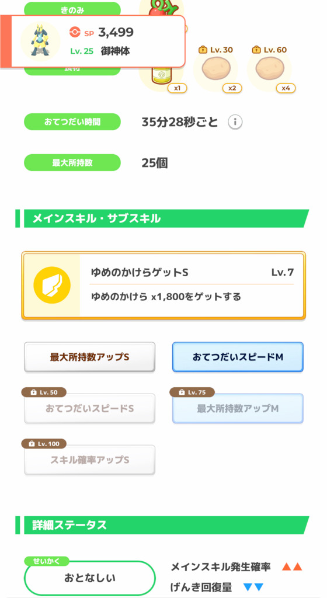The image size is (327, 598).
Task: Tap the info icon beside 35分28秒ごと
Action: pos(235,122)
